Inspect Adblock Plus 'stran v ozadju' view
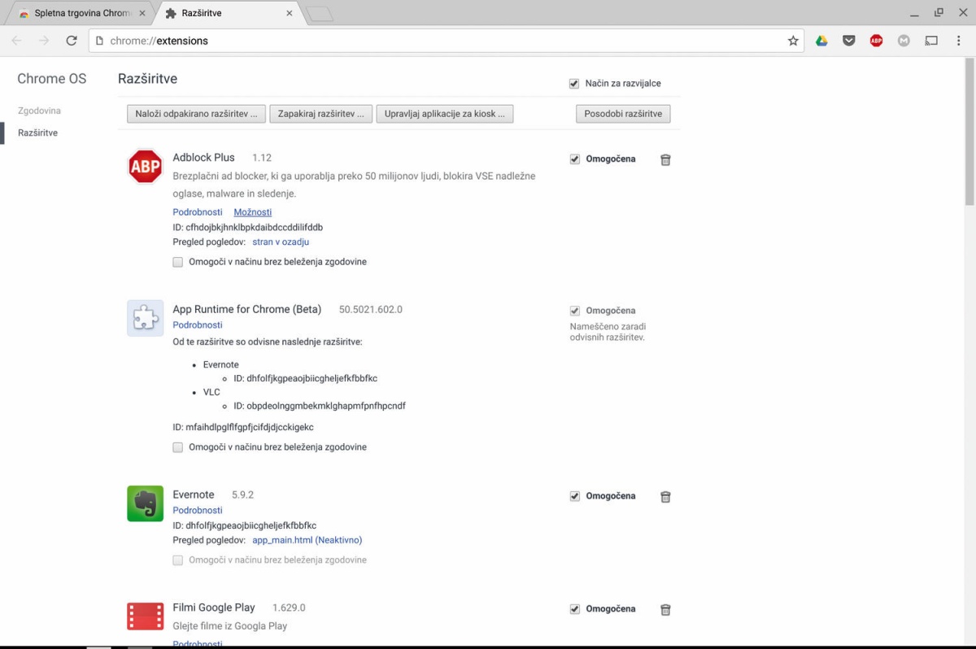 pos(281,242)
